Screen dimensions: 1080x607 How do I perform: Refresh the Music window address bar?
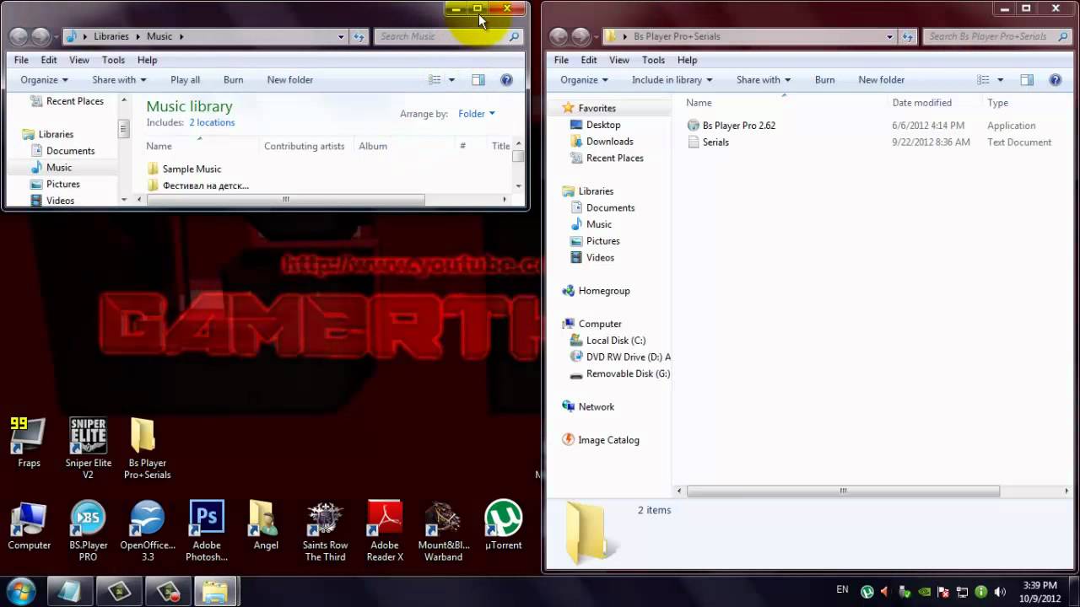coord(359,36)
